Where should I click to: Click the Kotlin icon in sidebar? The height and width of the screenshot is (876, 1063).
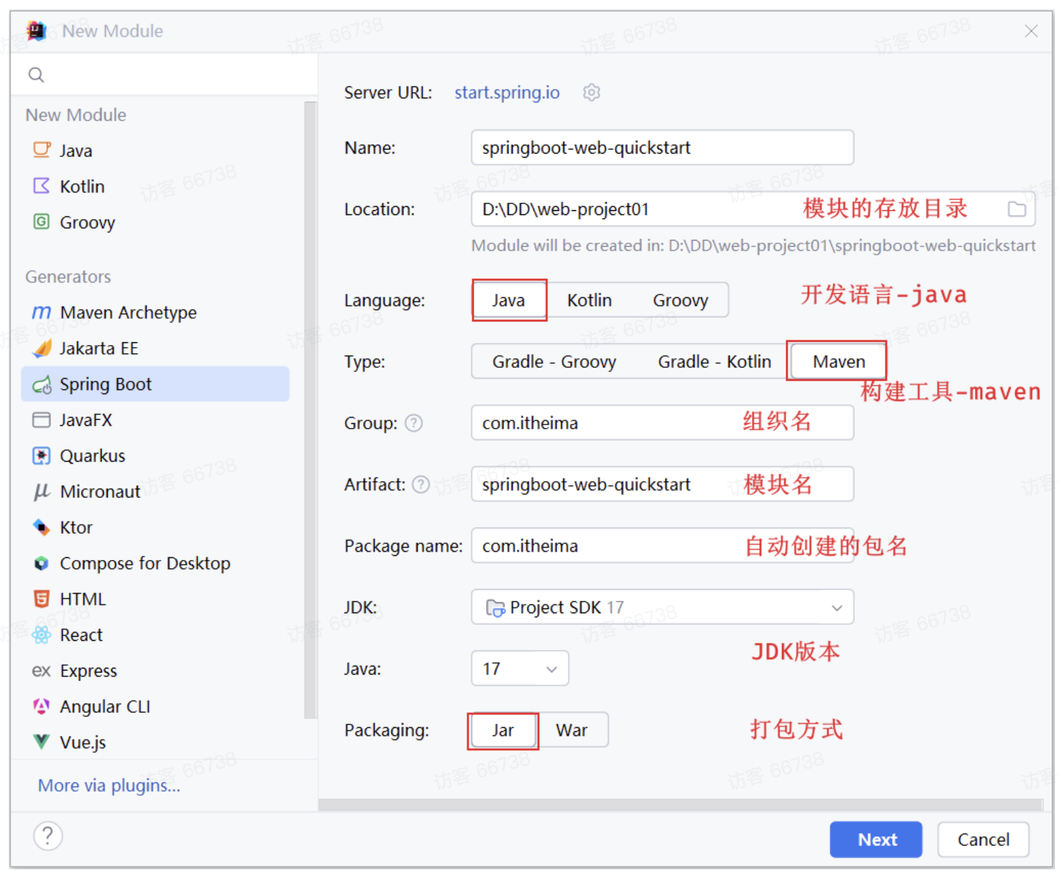pos(42,186)
